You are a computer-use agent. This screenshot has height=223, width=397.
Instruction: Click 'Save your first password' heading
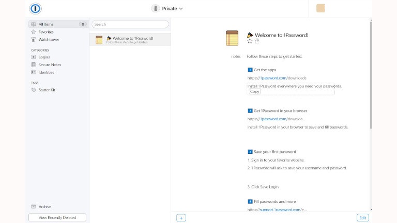(274, 152)
